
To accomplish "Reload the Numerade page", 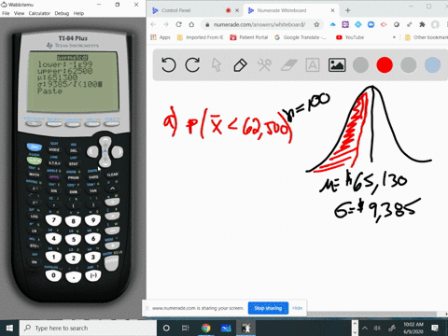I will [178, 24].
